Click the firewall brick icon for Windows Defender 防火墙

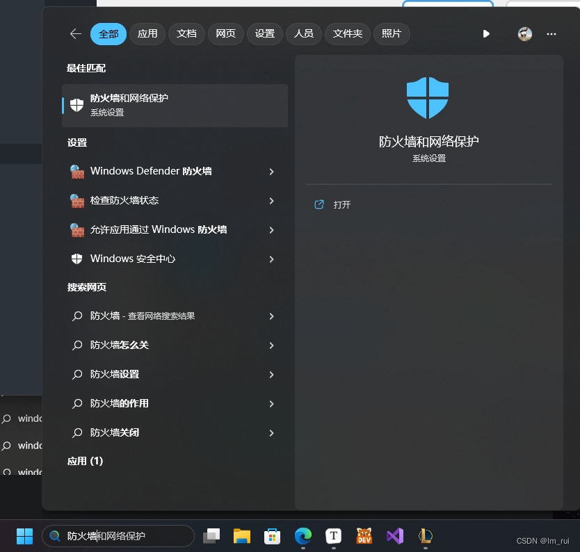tap(77, 172)
